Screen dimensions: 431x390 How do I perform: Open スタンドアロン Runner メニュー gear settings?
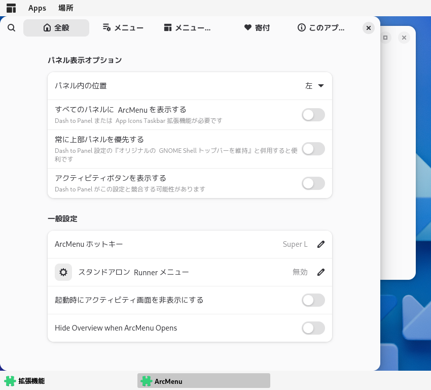[x=63, y=272]
